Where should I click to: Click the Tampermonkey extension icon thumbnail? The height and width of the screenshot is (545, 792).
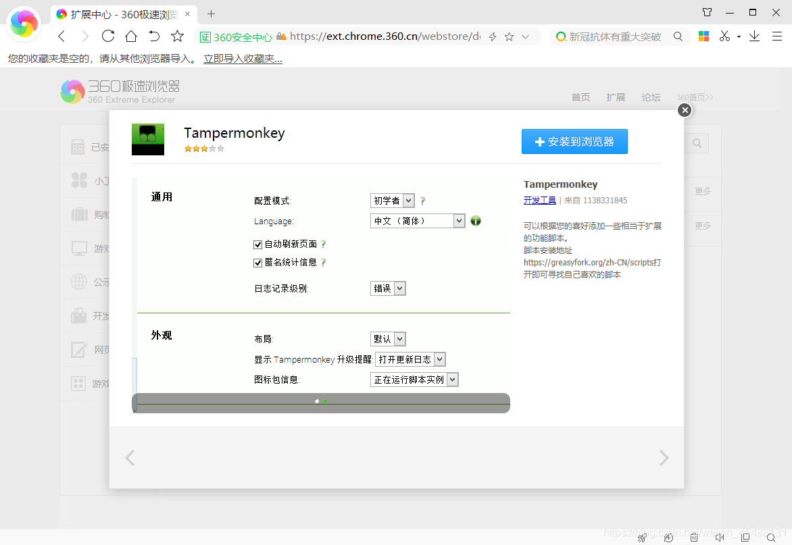(148, 139)
